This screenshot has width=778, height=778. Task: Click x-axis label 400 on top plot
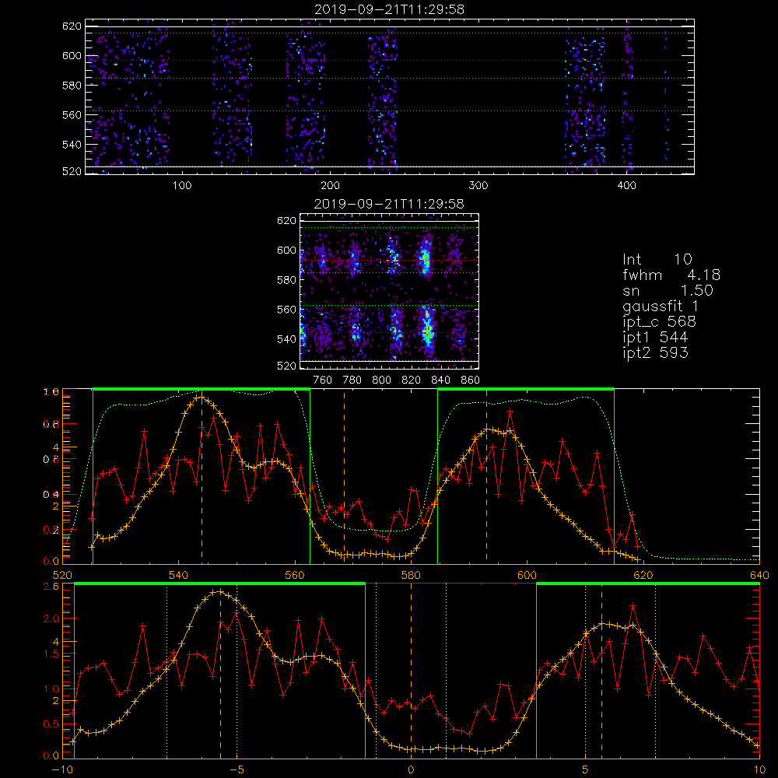626,186
